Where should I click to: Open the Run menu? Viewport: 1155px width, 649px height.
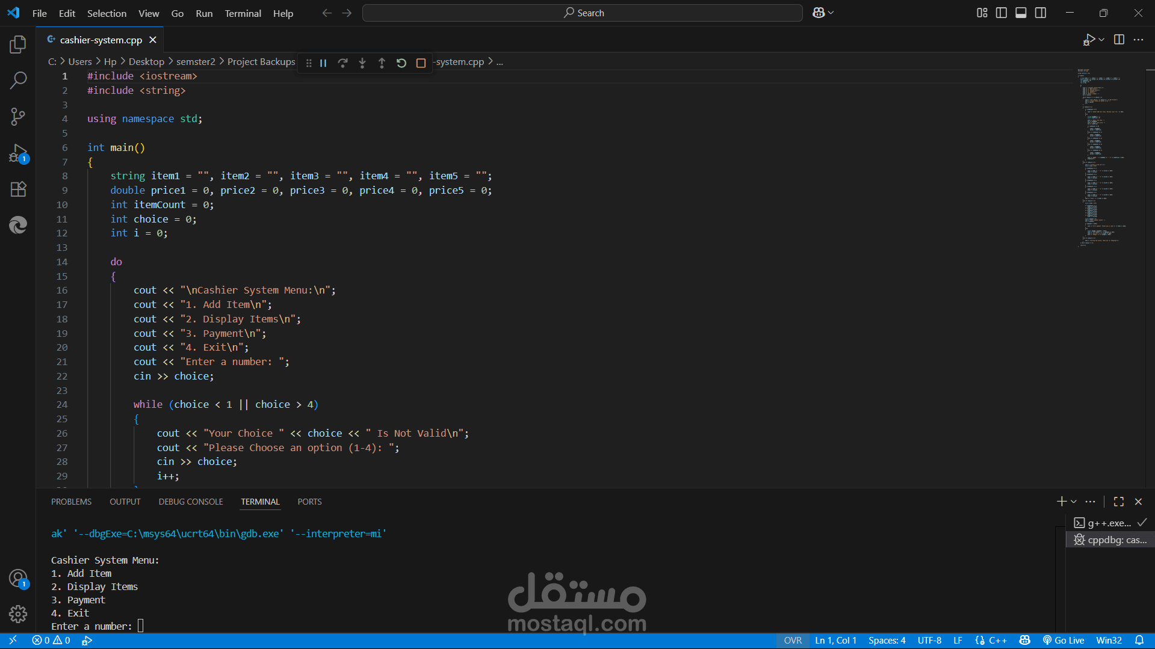[204, 13]
